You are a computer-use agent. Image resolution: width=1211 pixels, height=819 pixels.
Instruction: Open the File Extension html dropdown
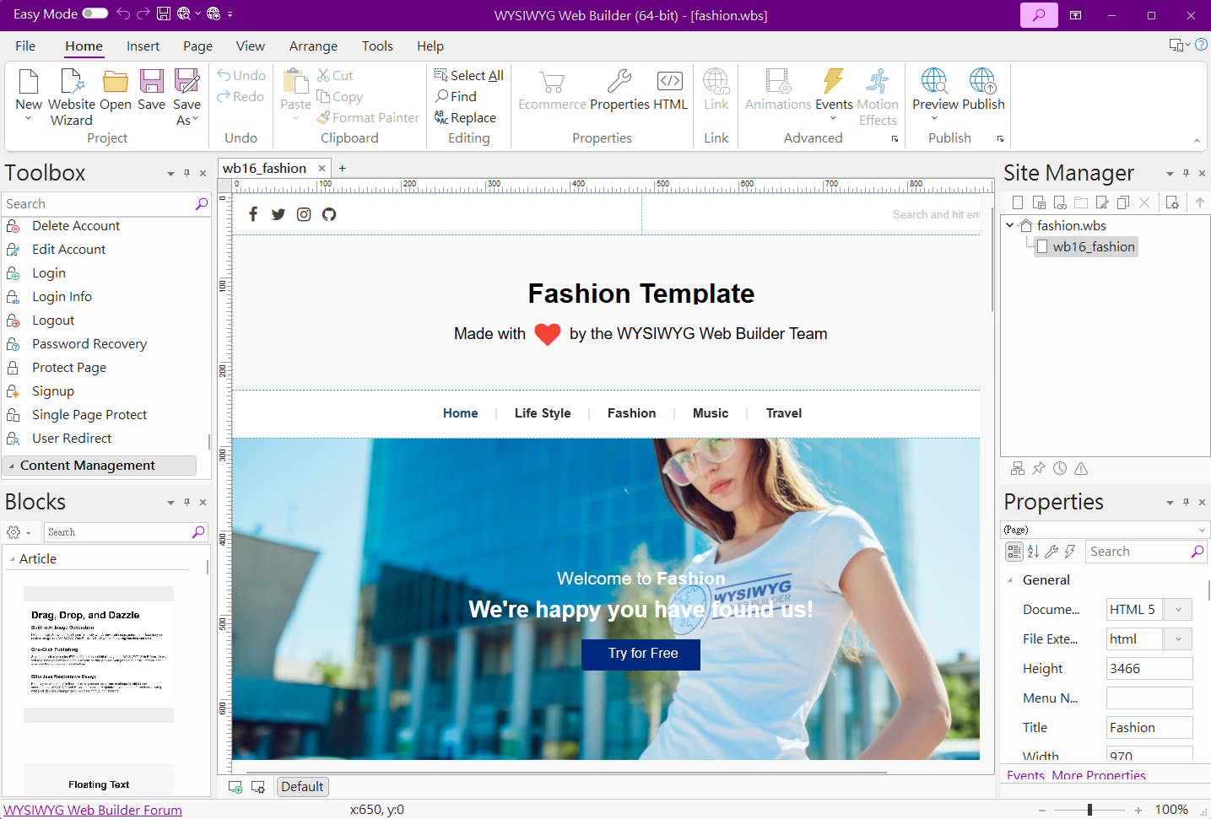coord(1178,638)
